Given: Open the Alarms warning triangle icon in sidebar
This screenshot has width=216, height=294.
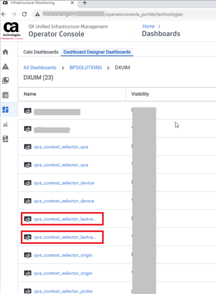Looking at the screenshot, I should pyautogui.click(x=6, y=66).
